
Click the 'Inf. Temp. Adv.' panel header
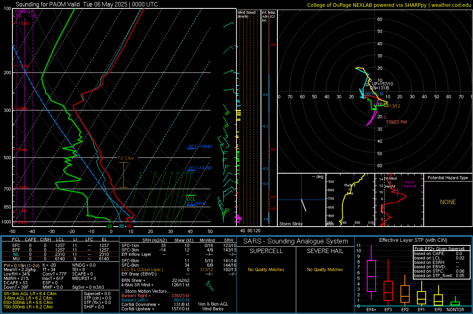[x=269, y=16]
